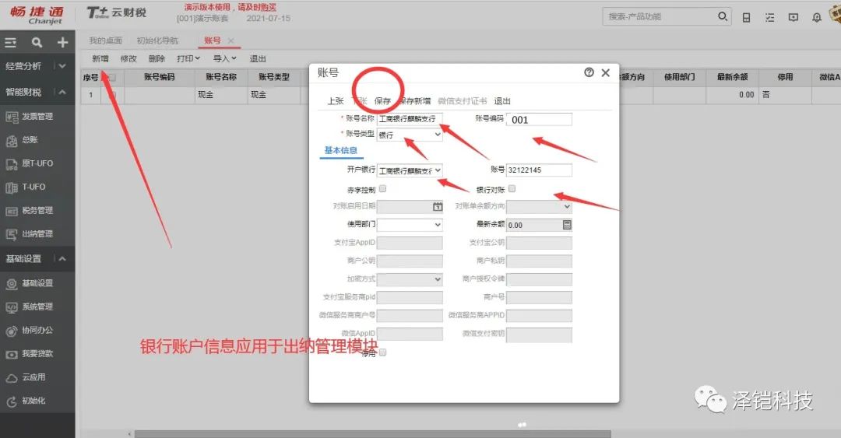
Task: Click the sidebar plus add icon
Action: [62, 43]
